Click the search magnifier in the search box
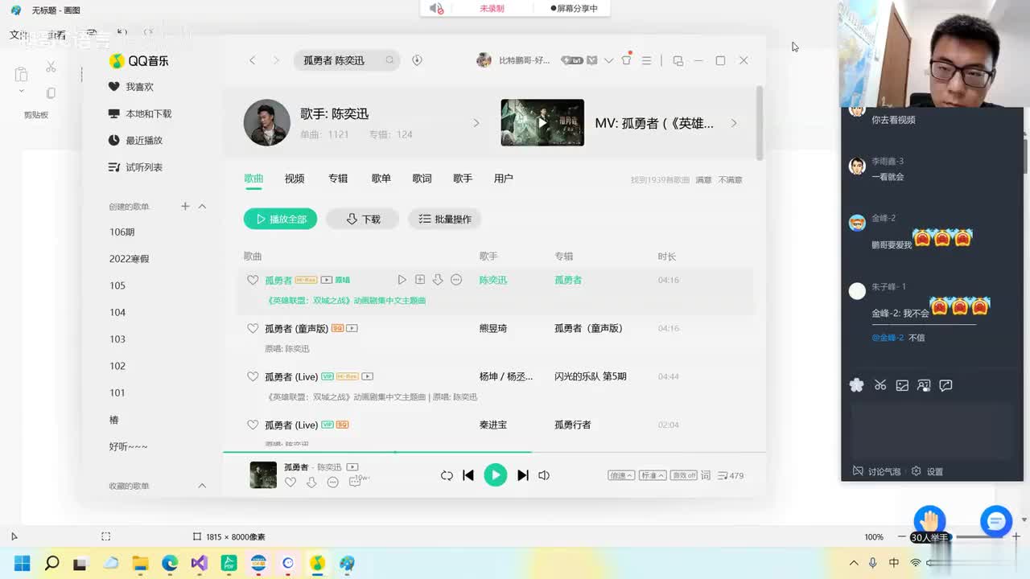1030x579 pixels. click(389, 60)
